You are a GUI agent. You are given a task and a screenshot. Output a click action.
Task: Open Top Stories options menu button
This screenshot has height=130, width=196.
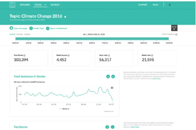pos(113,127)
